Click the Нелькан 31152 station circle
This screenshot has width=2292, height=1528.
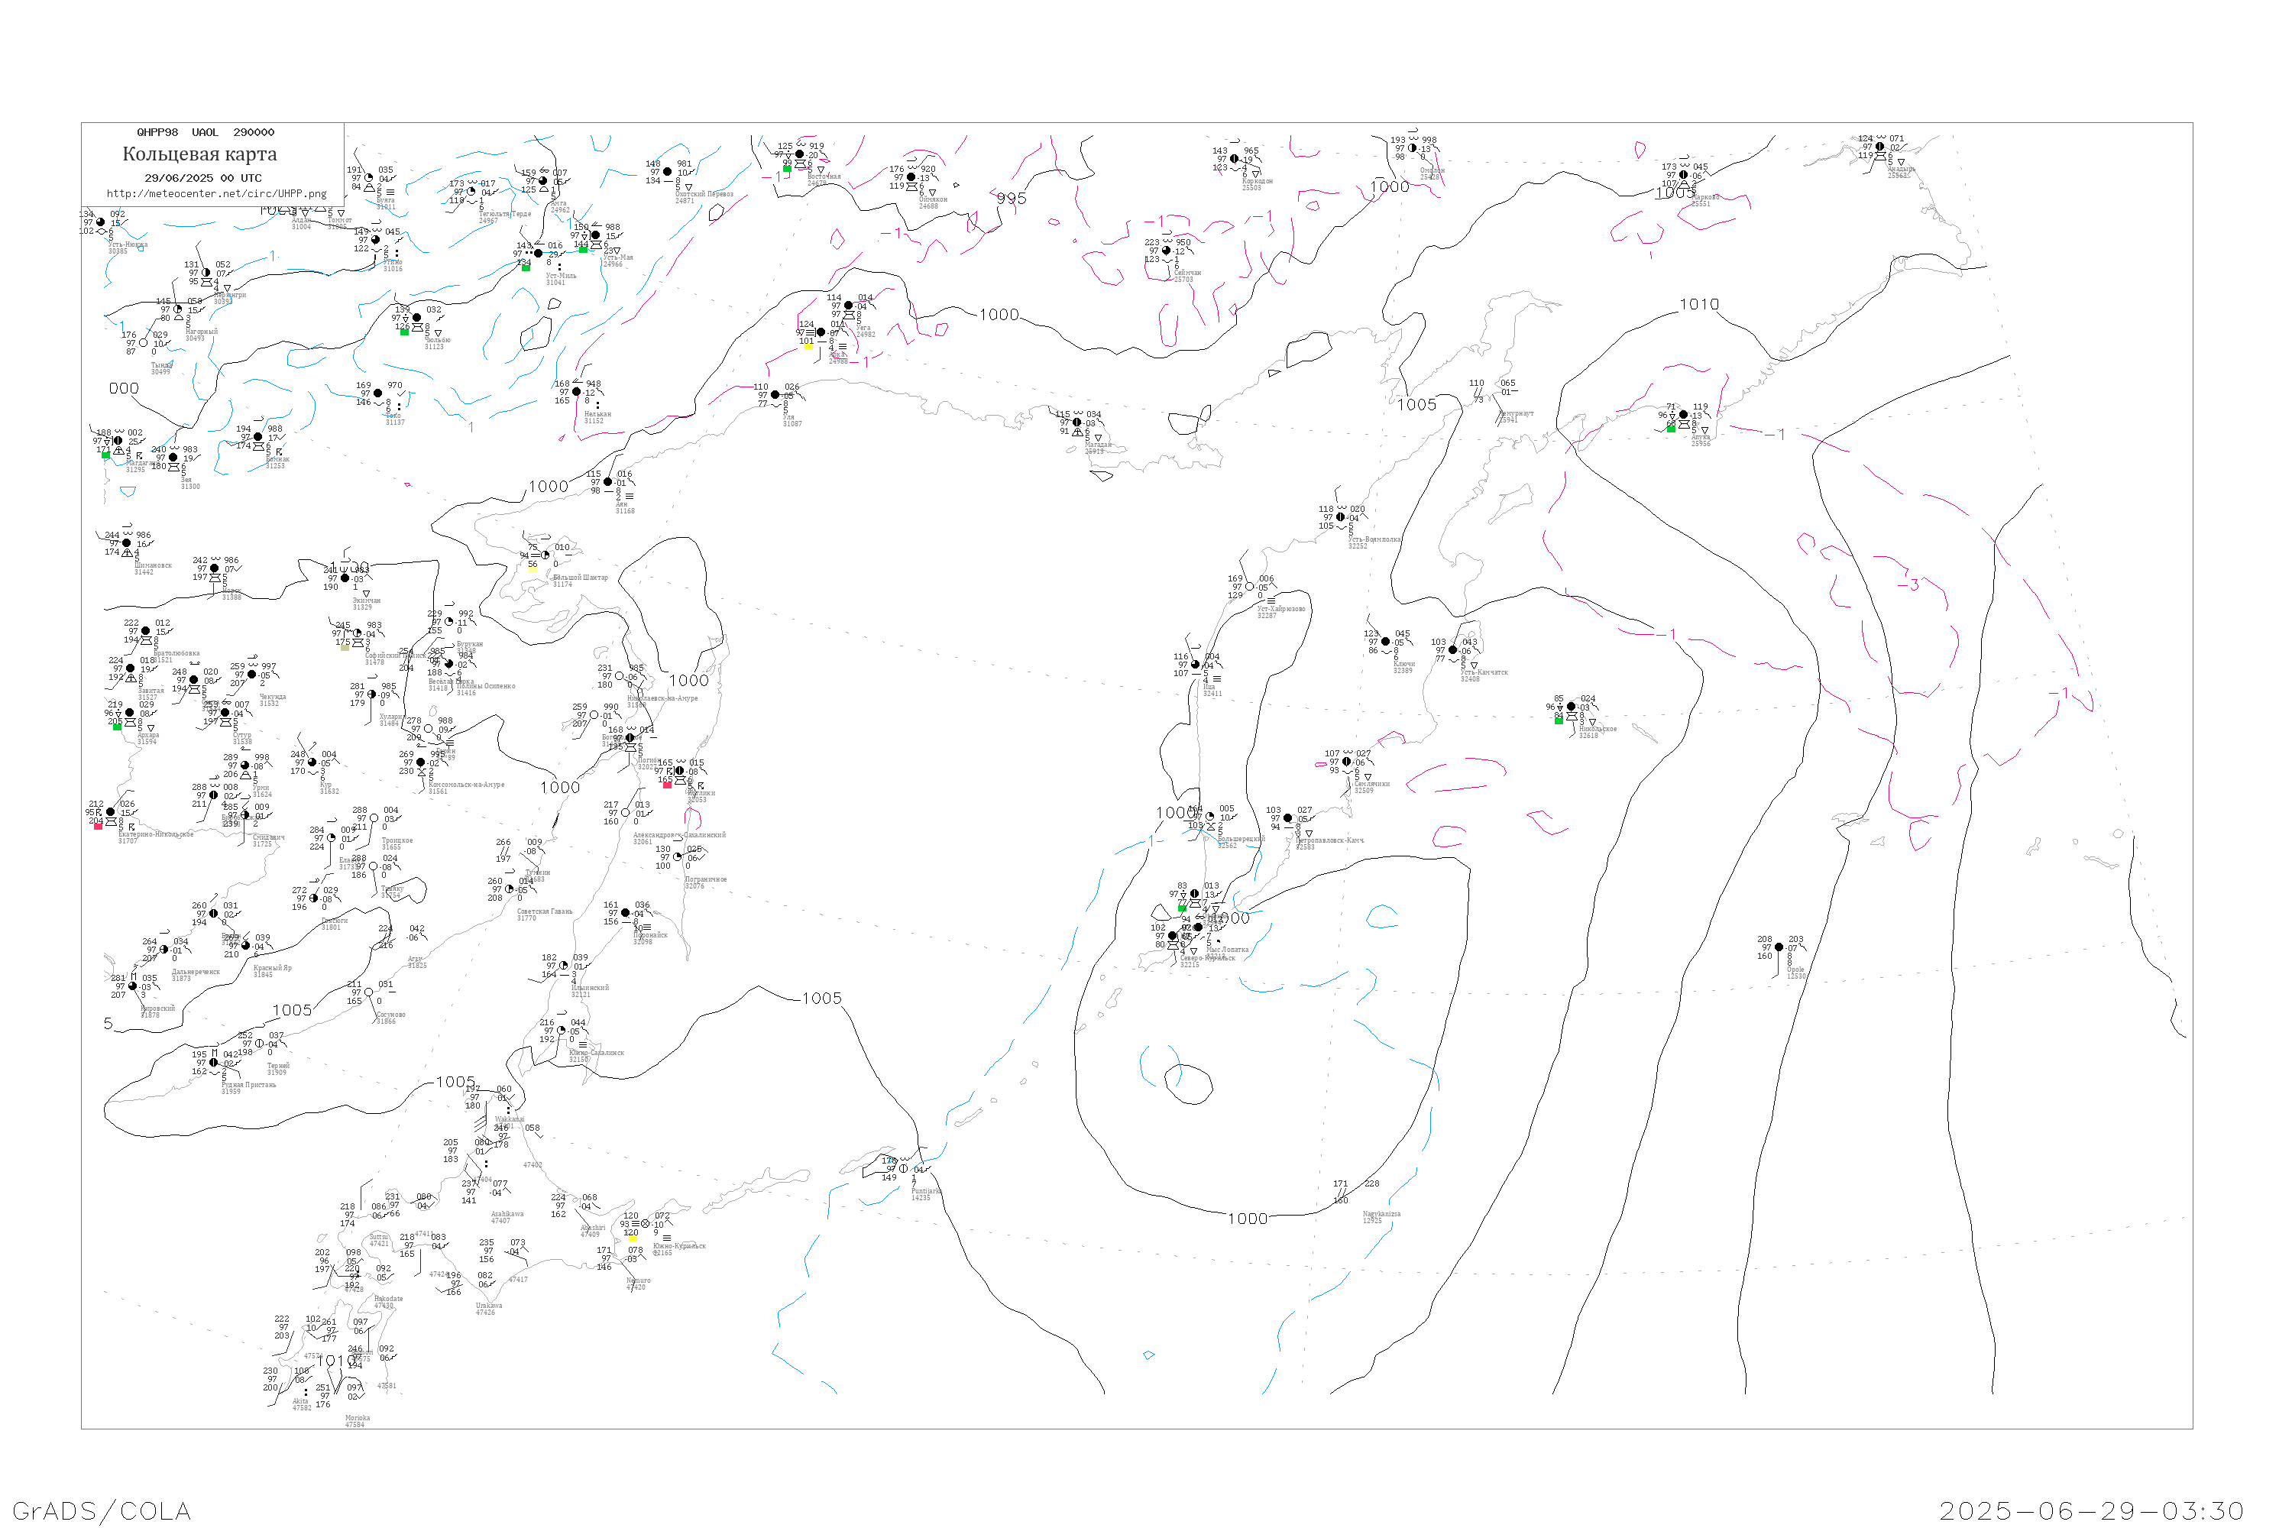point(576,392)
